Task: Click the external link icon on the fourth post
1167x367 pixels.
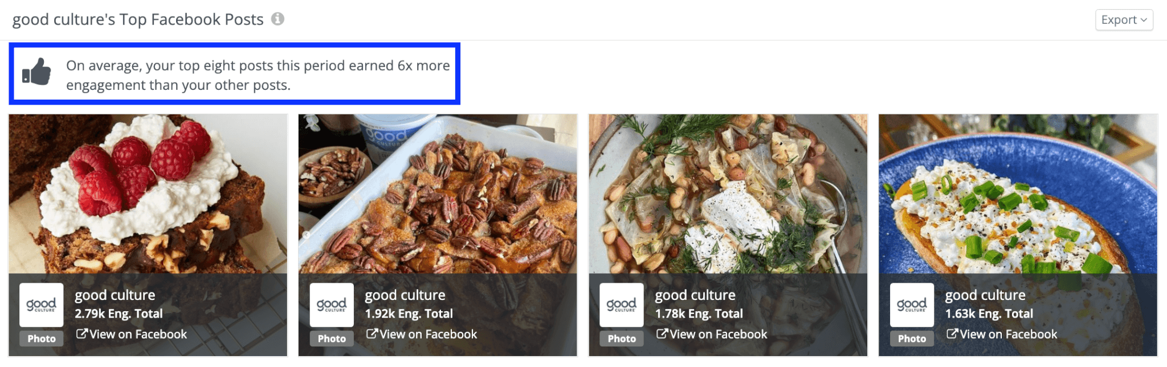Action: tap(953, 334)
